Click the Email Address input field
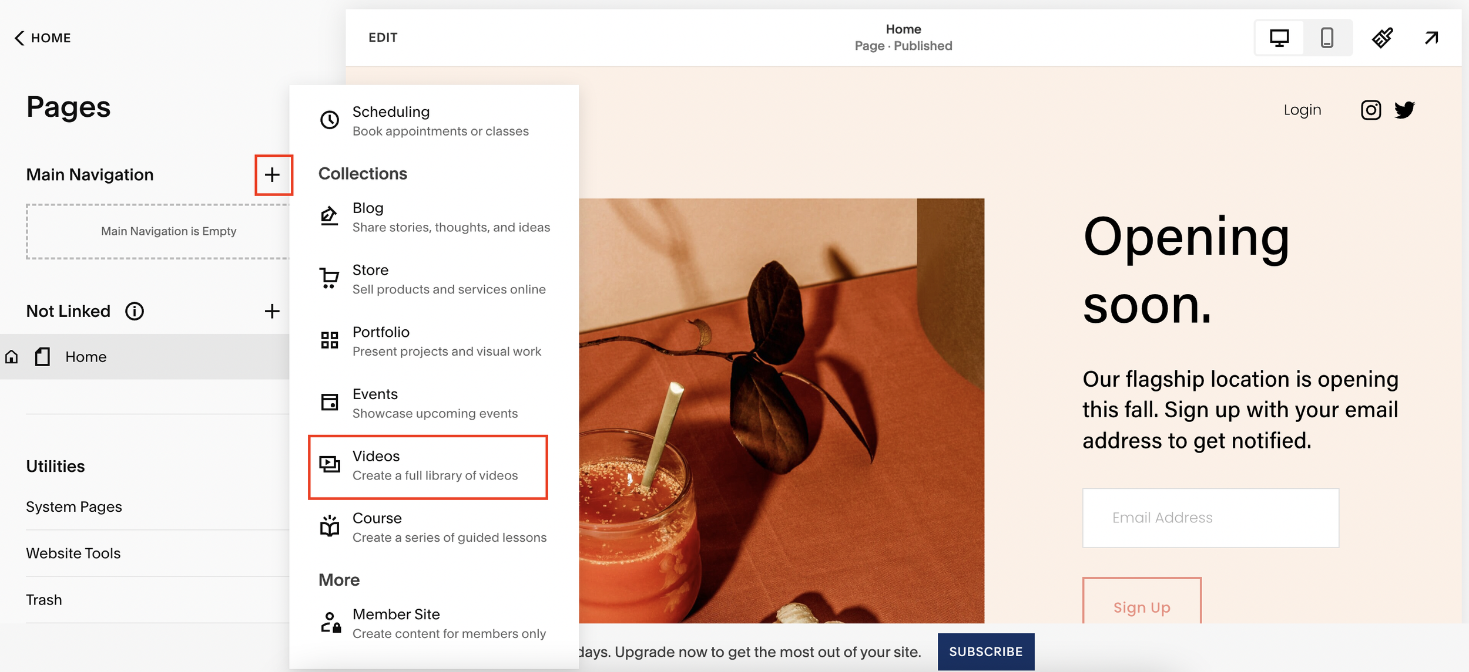This screenshot has width=1469, height=672. (x=1210, y=518)
